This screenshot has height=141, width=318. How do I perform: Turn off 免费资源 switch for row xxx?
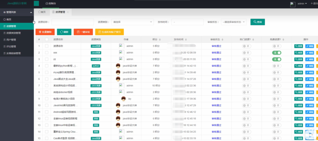point(276,53)
